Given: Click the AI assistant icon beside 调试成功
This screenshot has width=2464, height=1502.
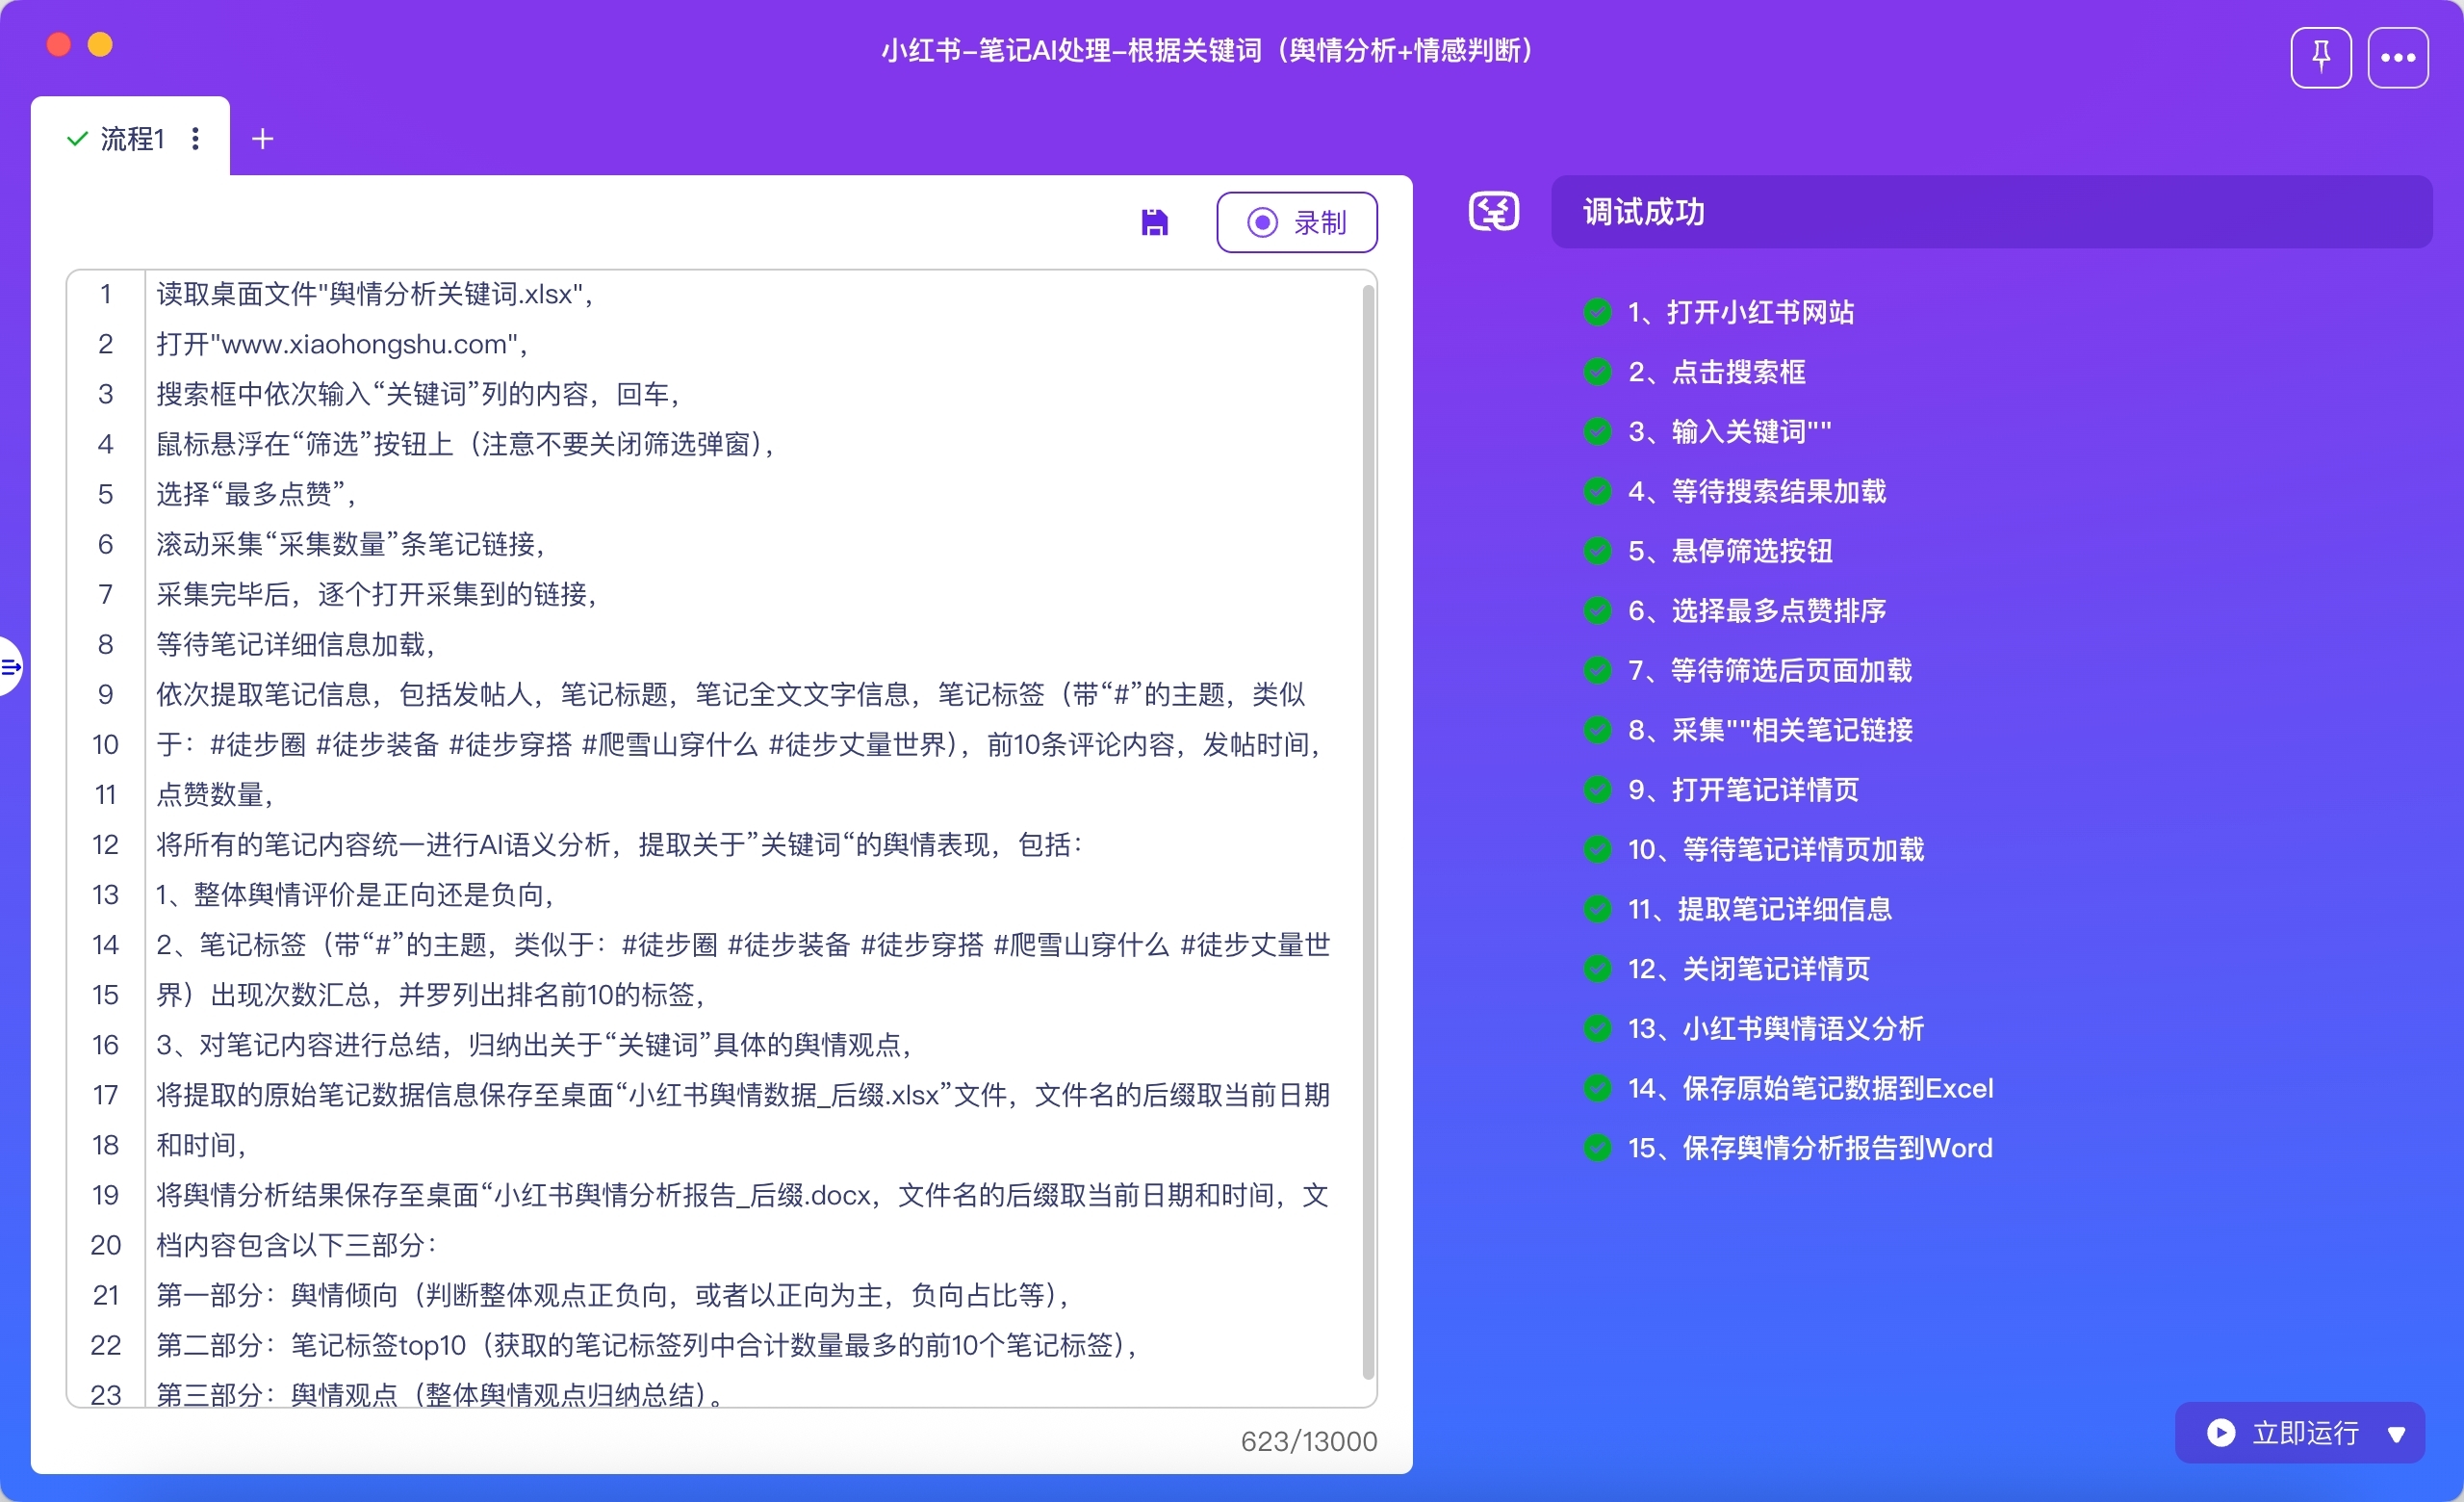Looking at the screenshot, I should pos(1493,212).
